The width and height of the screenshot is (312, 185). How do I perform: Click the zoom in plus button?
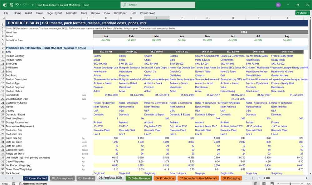(x=302, y=184)
